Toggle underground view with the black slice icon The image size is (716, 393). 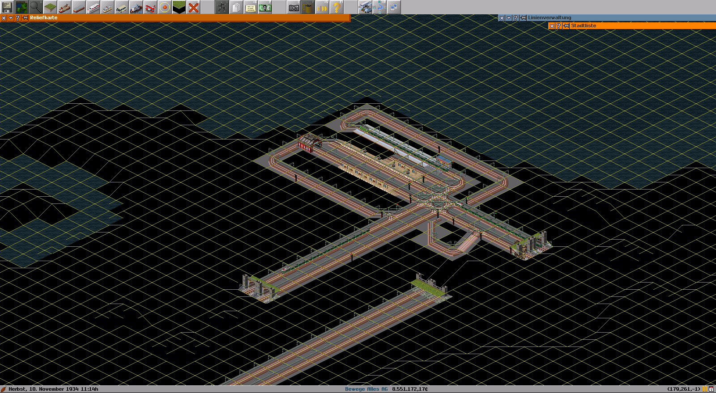click(179, 7)
